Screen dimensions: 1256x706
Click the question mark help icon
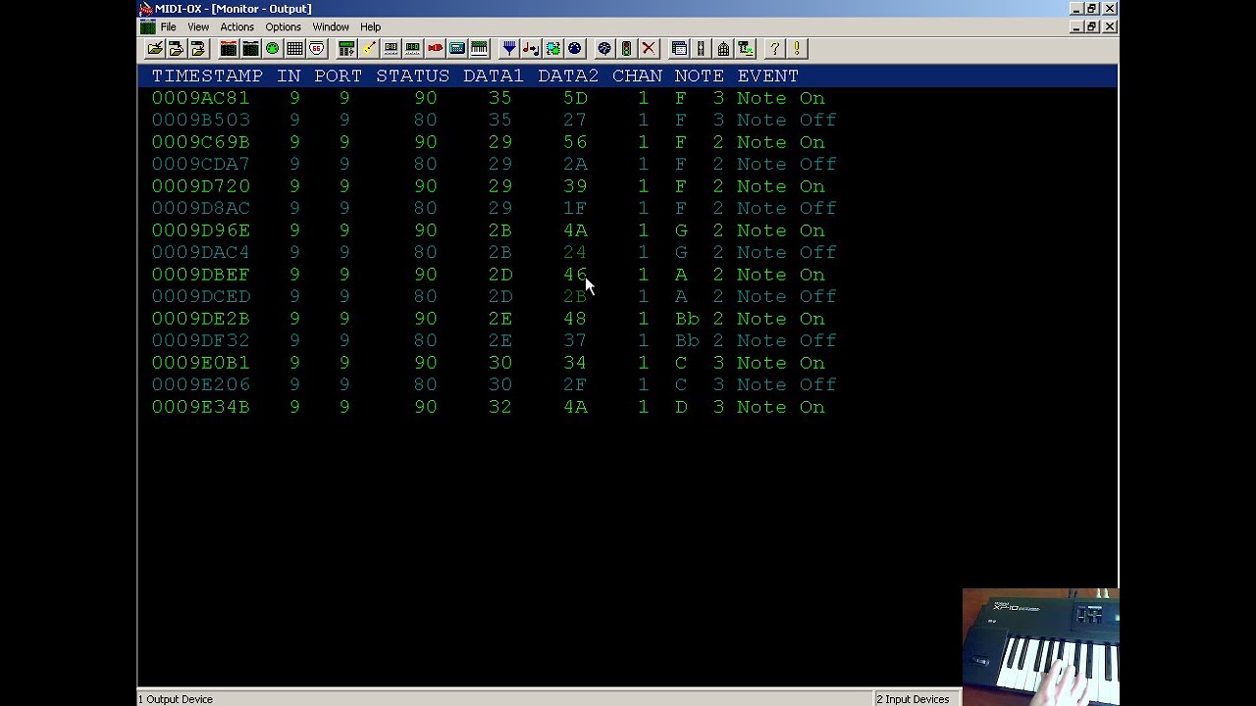[x=774, y=48]
